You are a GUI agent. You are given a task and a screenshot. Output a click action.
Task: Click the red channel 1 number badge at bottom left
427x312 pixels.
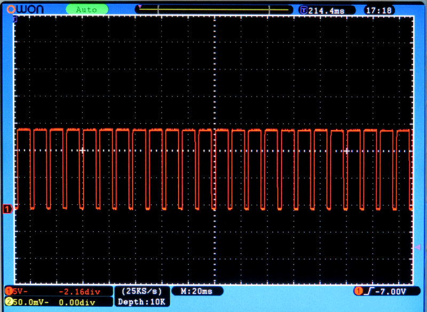tap(9, 291)
